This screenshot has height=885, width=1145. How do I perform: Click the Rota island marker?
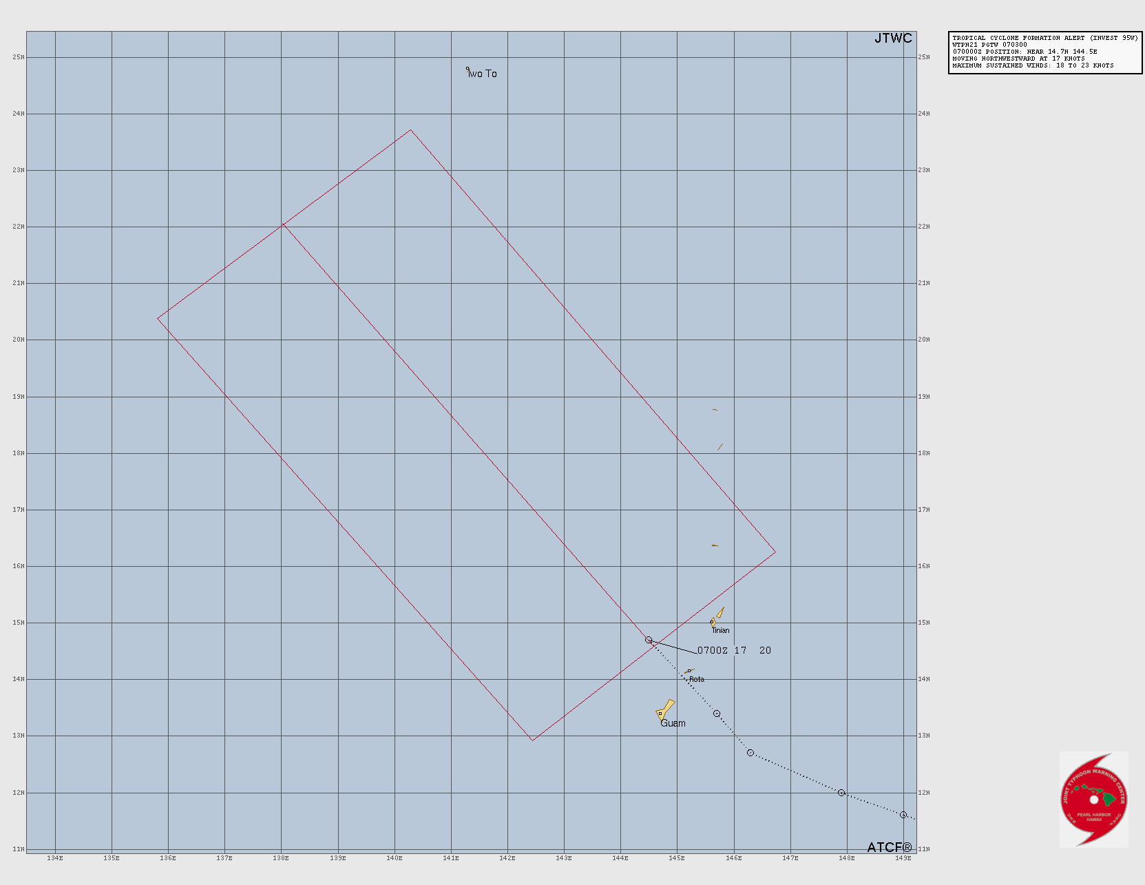(688, 669)
